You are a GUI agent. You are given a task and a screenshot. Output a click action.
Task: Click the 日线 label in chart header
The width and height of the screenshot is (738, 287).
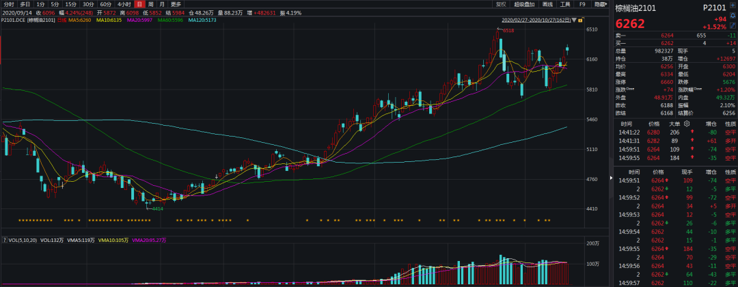point(63,20)
